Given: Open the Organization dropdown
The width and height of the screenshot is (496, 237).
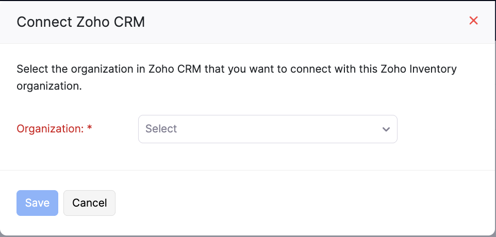Looking at the screenshot, I should pyautogui.click(x=268, y=129).
